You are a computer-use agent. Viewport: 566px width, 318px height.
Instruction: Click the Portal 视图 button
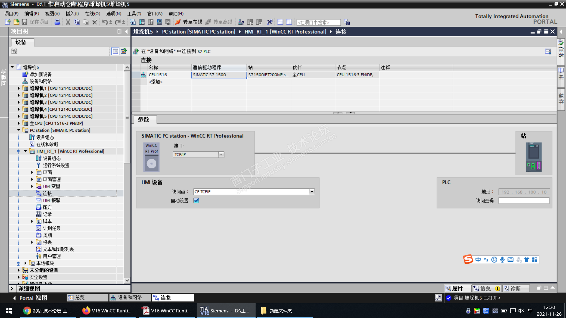click(30, 298)
